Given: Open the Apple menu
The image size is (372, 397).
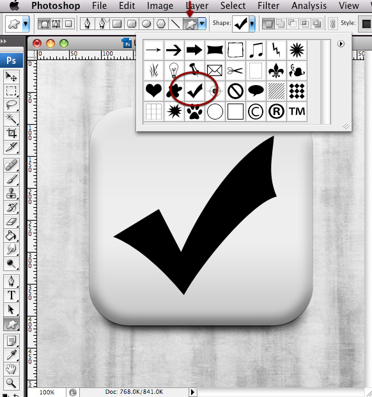Looking at the screenshot, I should (15, 6).
